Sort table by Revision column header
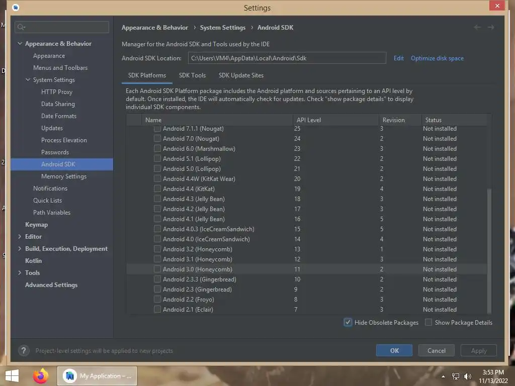Screen dimensions: 515x386 click(x=400, y=120)
